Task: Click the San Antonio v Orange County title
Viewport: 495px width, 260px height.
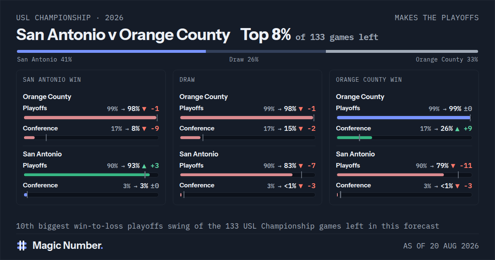Action: coord(123,35)
